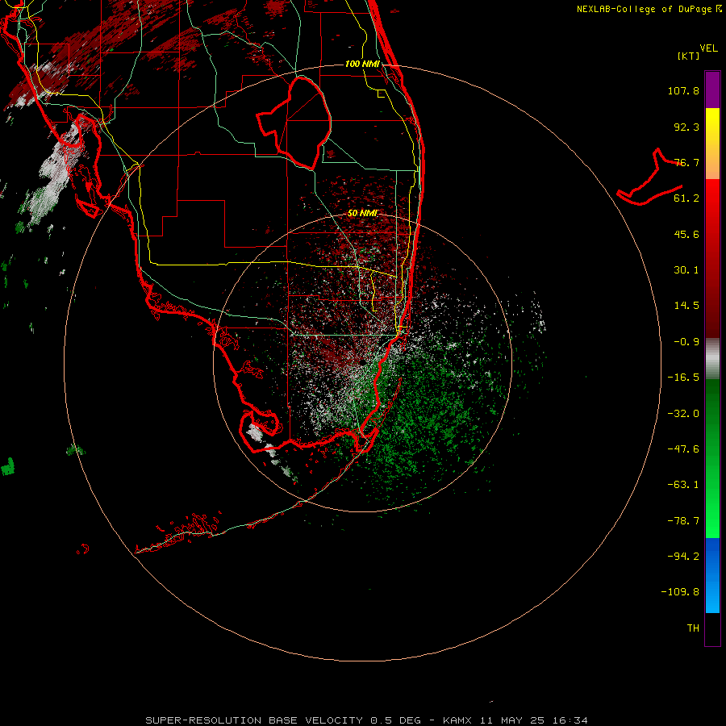This screenshot has height=726, width=726.
Task: Click the 100 NMI range ring label
Action: tap(362, 64)
